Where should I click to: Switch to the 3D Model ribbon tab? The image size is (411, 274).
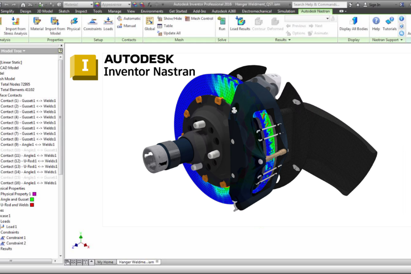coord(45,11)
